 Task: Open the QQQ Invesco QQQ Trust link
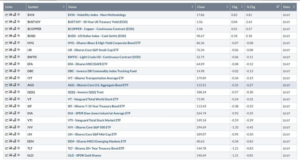(x=85, y=92)
